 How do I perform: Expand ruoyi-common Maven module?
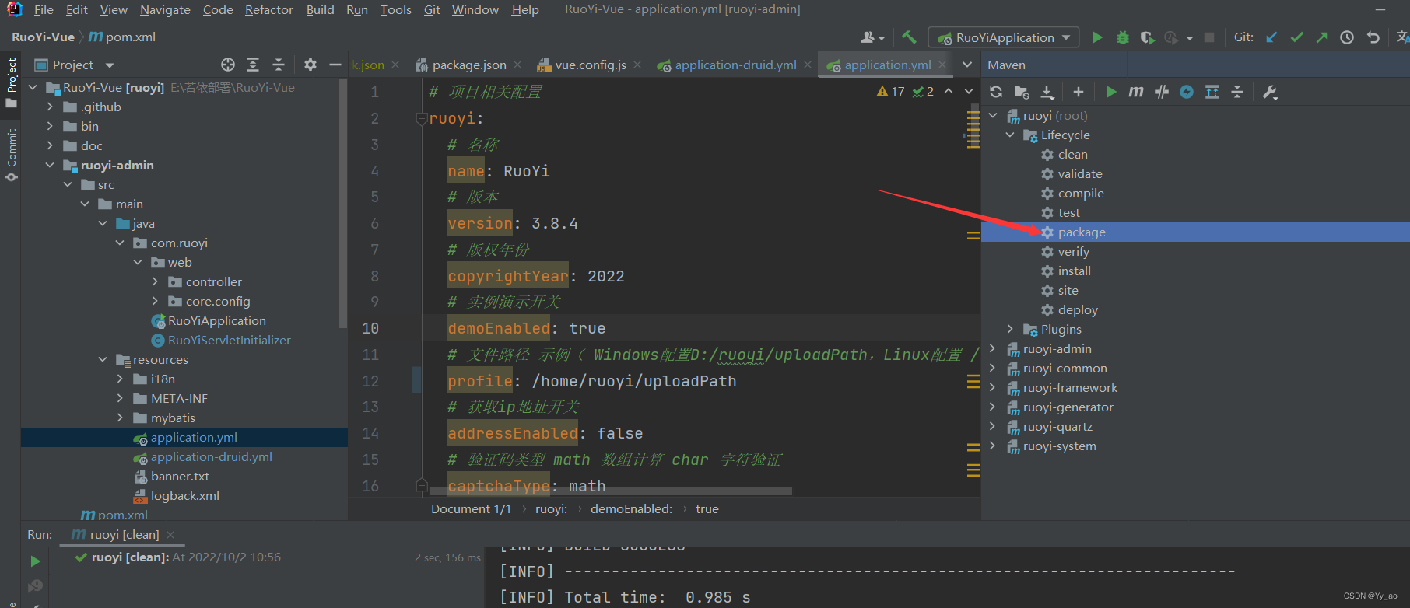point(992,368)
